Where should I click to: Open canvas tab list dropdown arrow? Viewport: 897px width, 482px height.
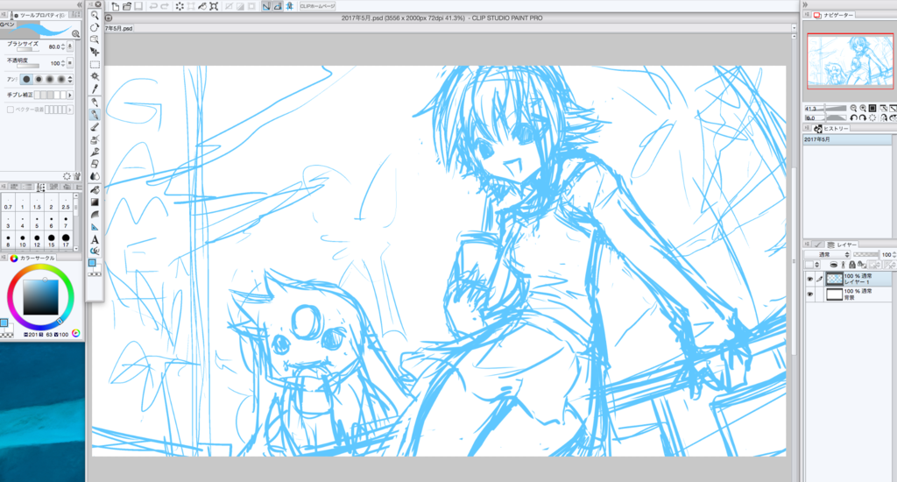(x=794, y=28)
